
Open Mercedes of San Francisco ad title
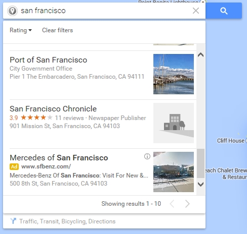59,158
